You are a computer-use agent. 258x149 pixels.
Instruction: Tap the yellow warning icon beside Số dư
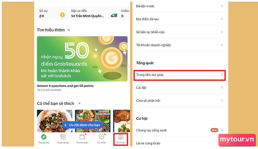[x=62, y=15]
